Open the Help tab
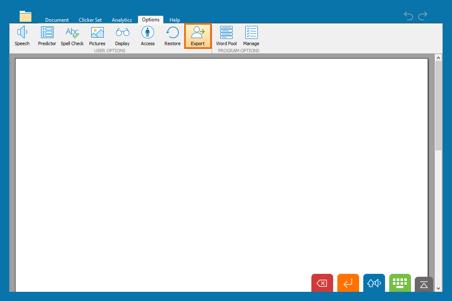The height and width of the screenshot is (301, 452). tap(175, 20)
